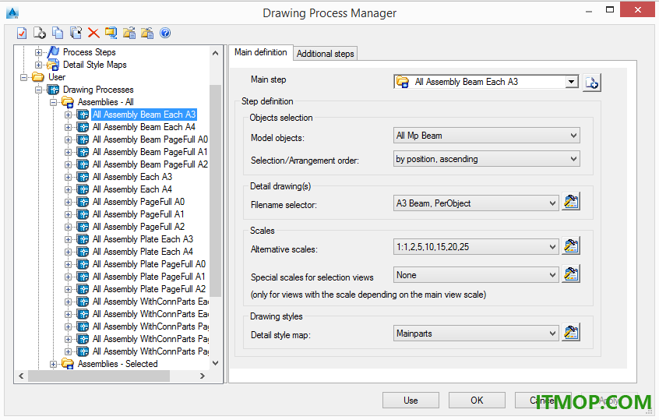Click the Assemblies - Selected folder icon
The width and height of the screenshot is (659, 420).
click(68, 364)
